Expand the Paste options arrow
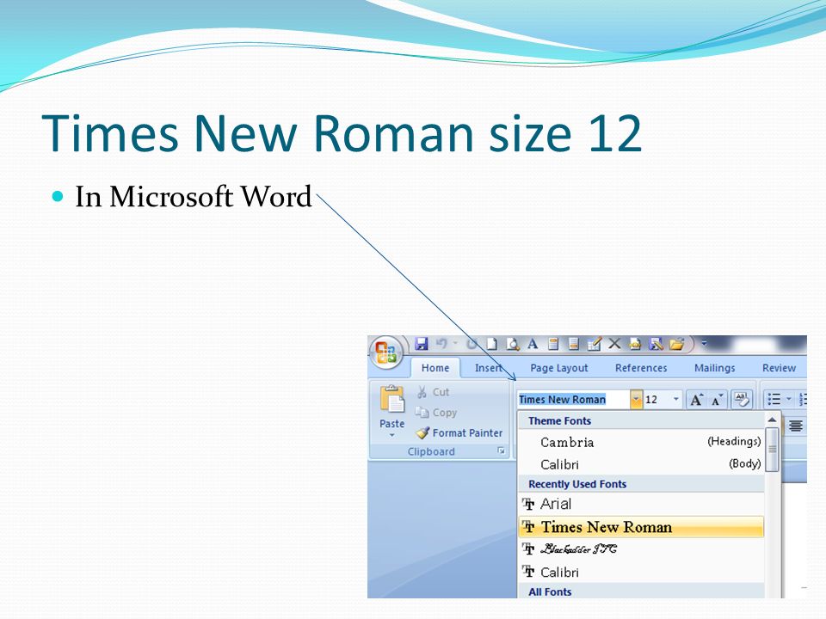Image resolution: width=826 pixels, height=619 pixels. 392,435
